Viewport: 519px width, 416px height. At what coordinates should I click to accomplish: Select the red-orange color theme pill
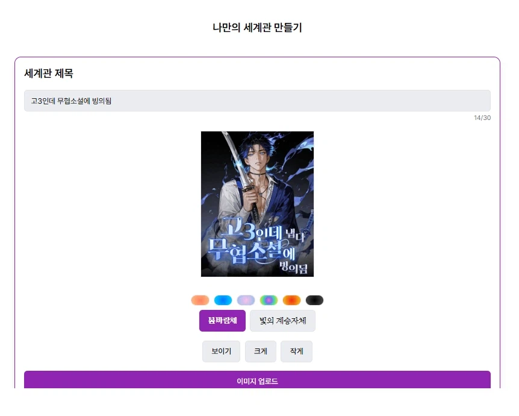[291, 300]
